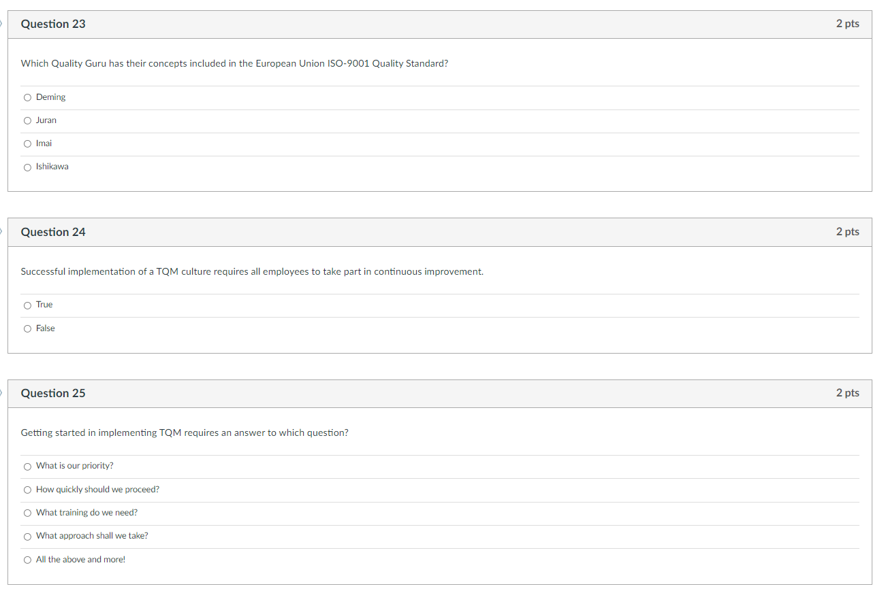
Task: Choose 'What training do we need?' answer
Action: tap(27, 513)
